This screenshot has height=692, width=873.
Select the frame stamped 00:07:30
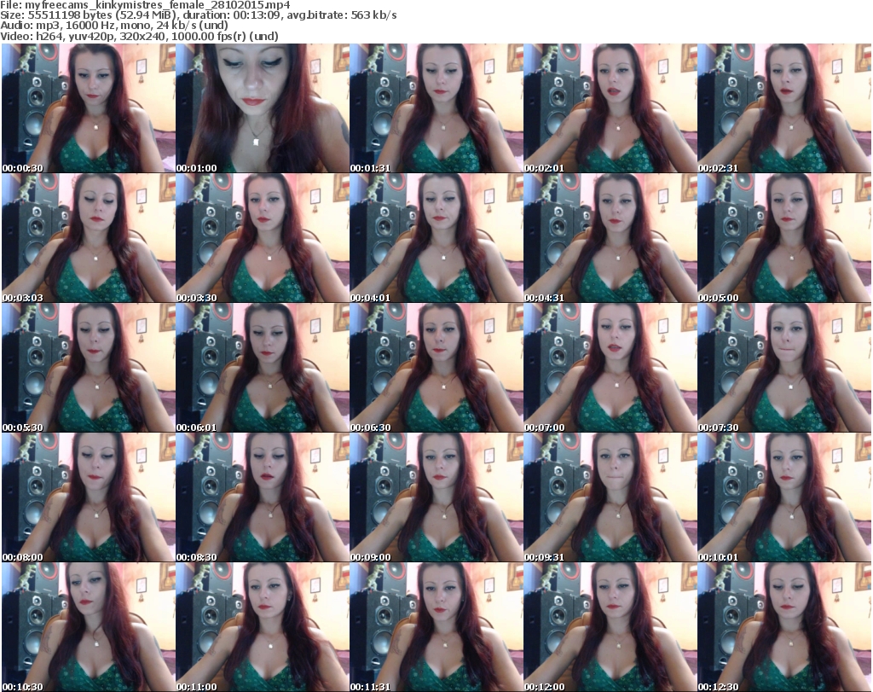pos(784,368)
